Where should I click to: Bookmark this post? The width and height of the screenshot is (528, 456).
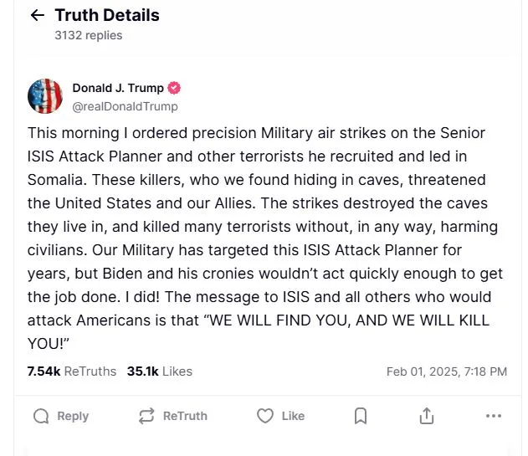[x=361, y=416]
